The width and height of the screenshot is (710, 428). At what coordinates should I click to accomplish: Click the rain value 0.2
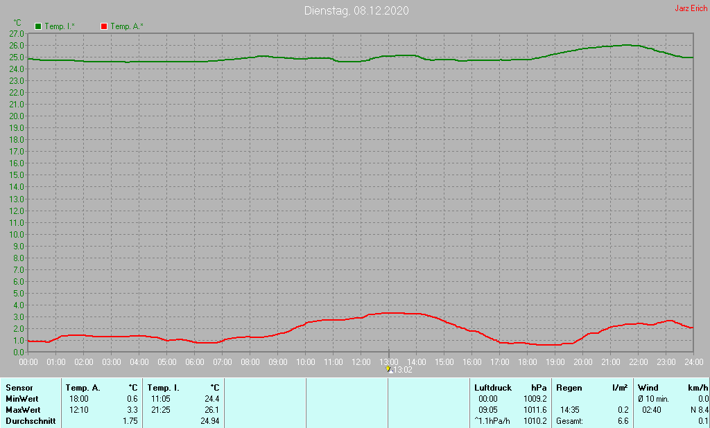point(623,410)
